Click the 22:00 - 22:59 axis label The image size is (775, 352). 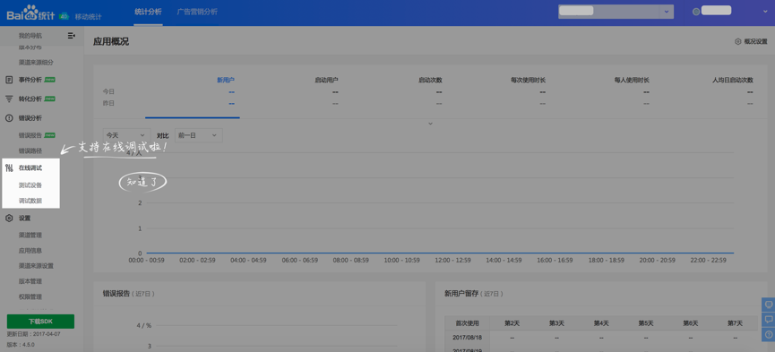(708, 260)
